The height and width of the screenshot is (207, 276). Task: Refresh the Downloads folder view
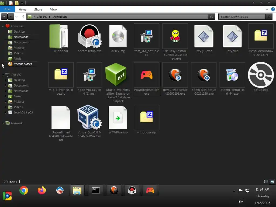212,17
